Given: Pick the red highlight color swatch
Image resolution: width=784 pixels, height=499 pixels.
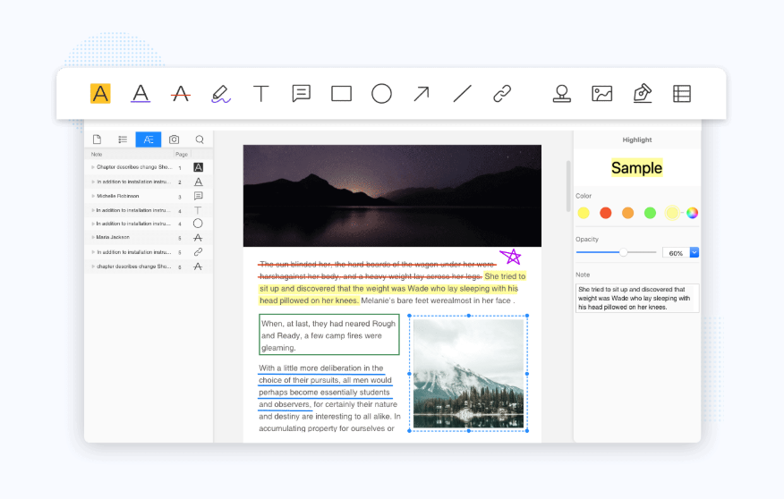Looking at the screenshot, I should coord(606,214).
